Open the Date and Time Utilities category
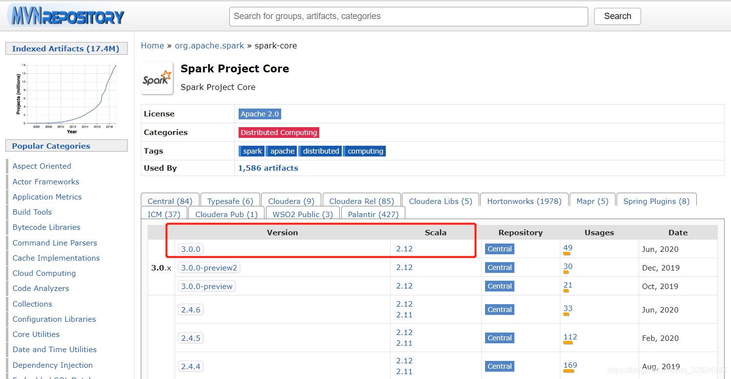Screen dimensions: 731x379 tap(55, 349)
